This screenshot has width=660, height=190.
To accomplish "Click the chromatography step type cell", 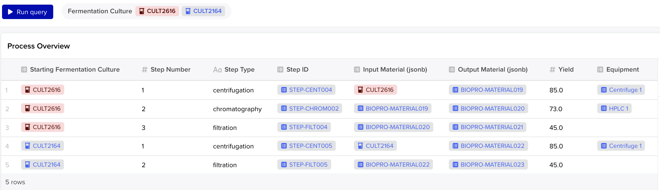I will coord(237,109).
